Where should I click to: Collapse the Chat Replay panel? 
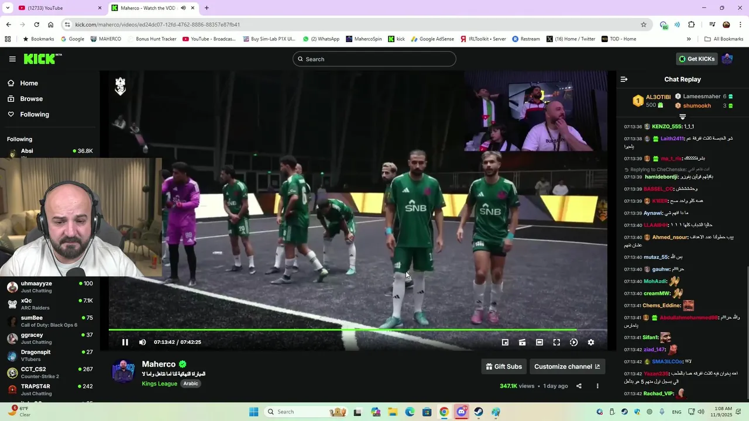pos(624,79)
